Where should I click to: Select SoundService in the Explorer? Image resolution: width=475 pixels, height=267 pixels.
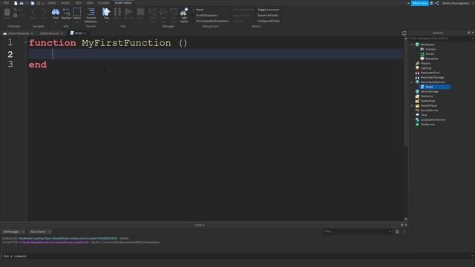click(429, 111)
